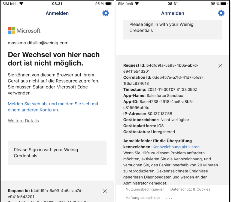Viewport: 231px width, 202px height.
Task: Click 'Wenn Sie Hilfe zu diesem Problem' paragraph
Action: pyautogui.click(x=171, y=168)
